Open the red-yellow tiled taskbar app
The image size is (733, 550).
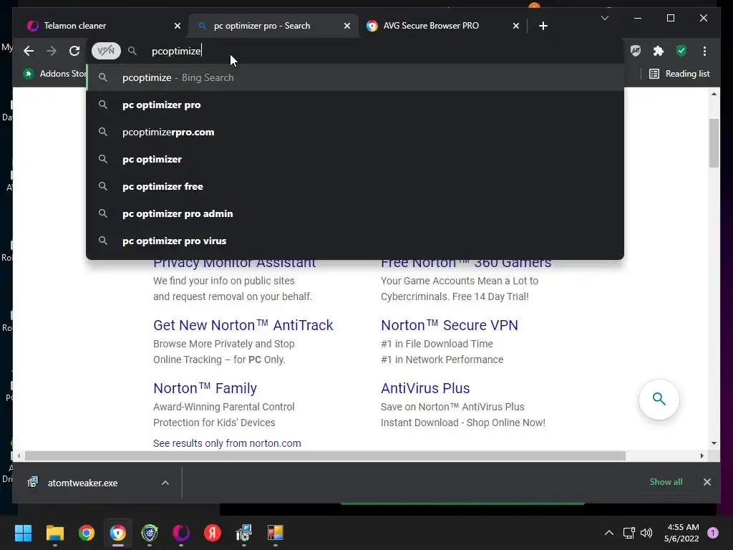276,533
